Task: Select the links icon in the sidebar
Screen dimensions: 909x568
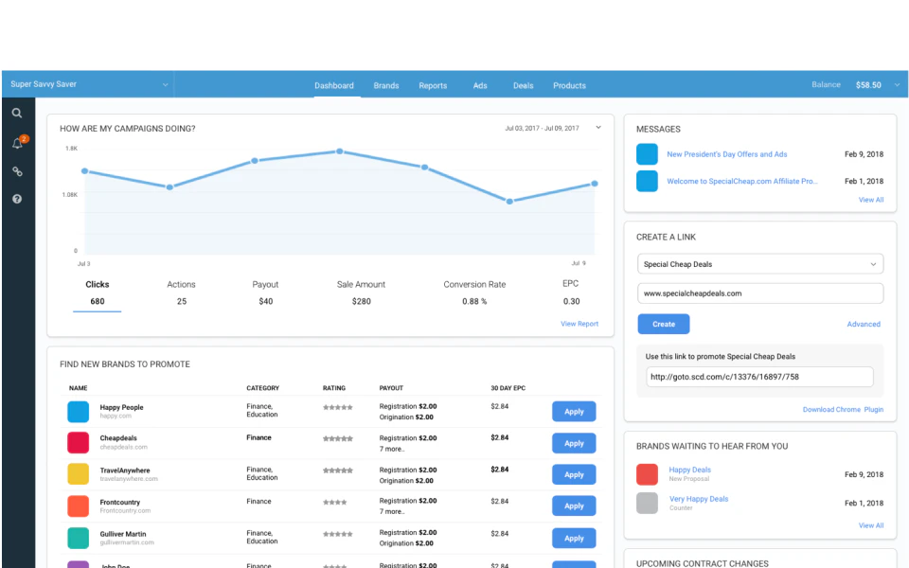Action: (x=17, y=171)
